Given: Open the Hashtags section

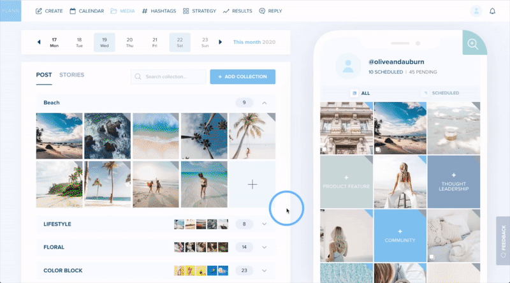Looking at the screenshot, I should 159,11.
